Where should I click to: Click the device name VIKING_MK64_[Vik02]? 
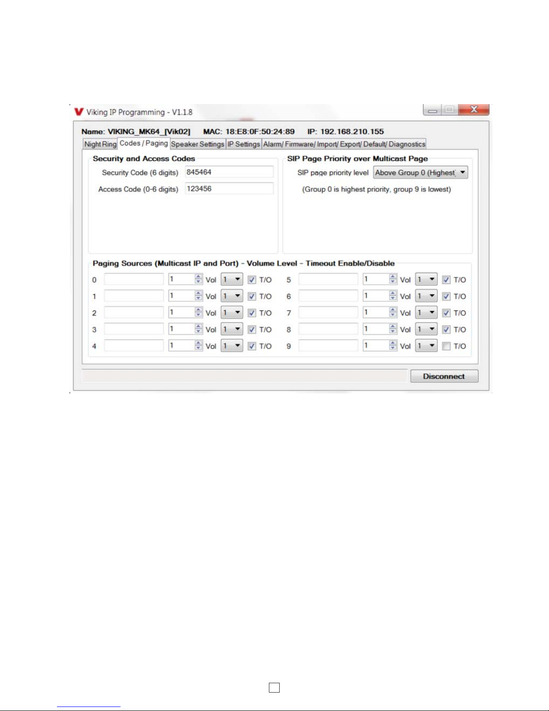click(x=149, y=131)
